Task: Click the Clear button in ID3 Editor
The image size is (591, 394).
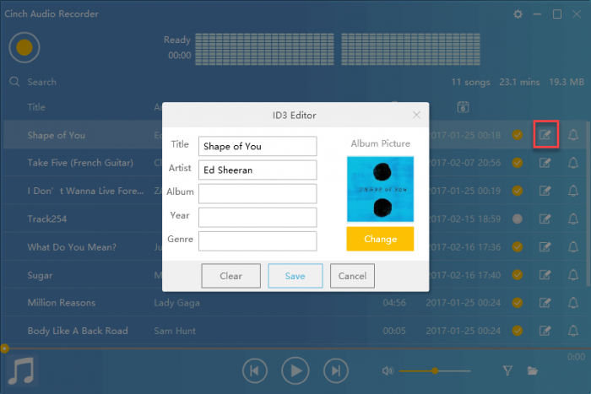Action: (x=230, y=276)
